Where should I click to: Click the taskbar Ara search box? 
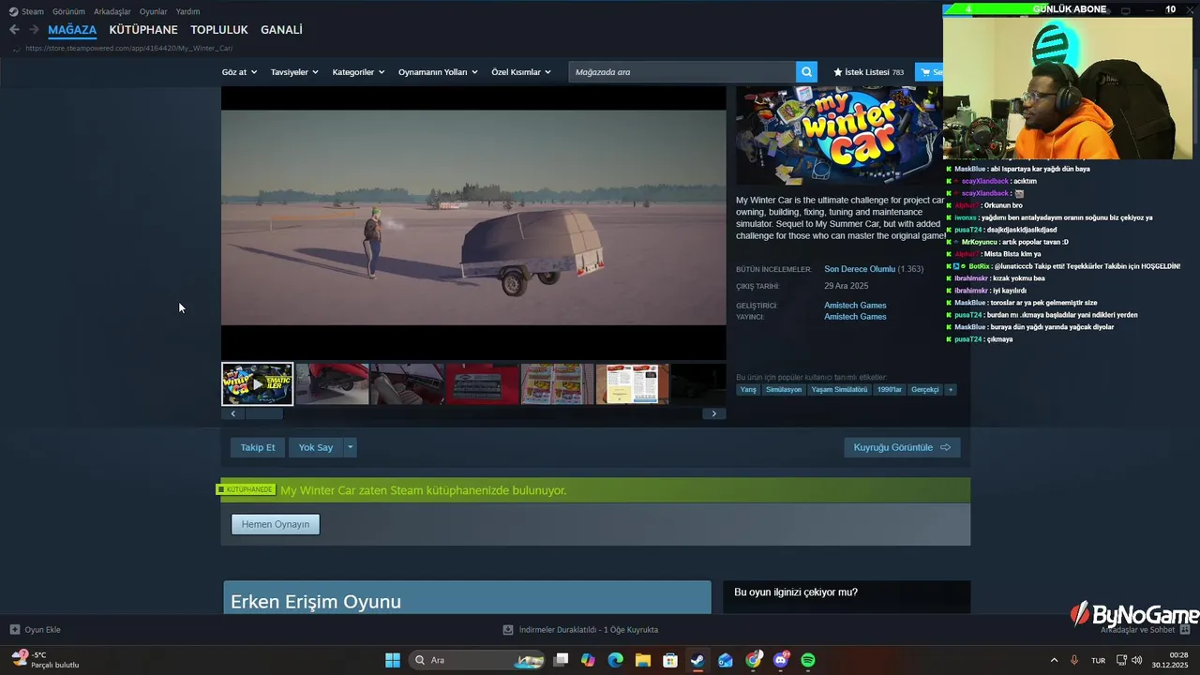478,660
